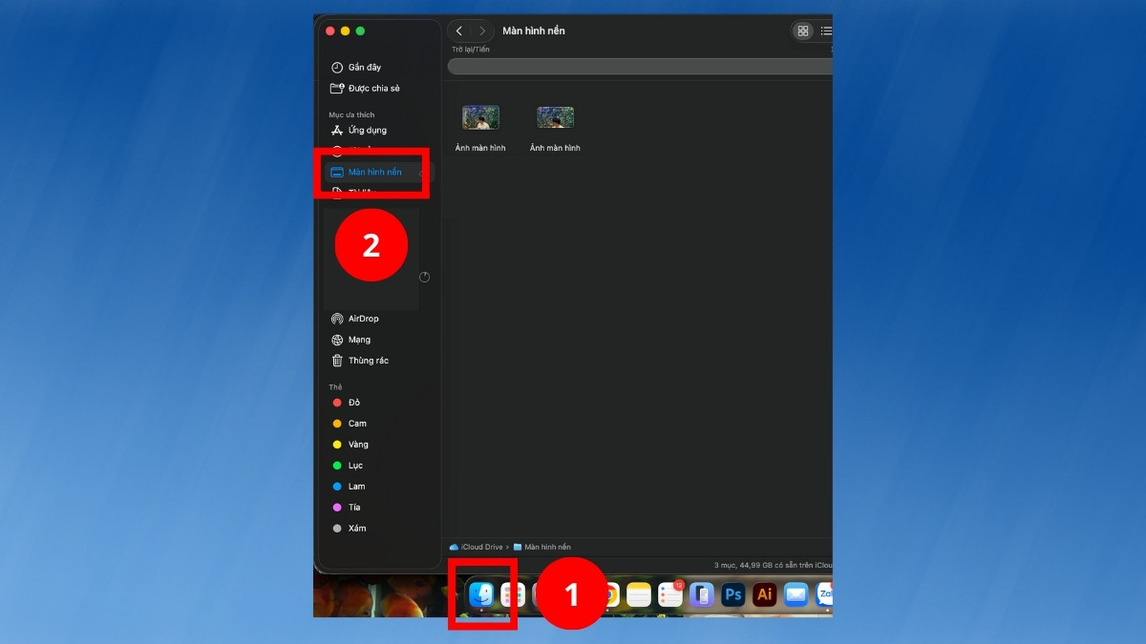The image size is (1146, 644).
Task: Click the back navigation chevron
Action: click(459, 31)
